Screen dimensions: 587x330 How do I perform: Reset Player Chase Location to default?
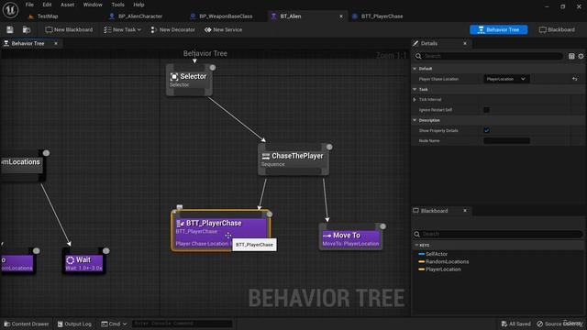[x=575, y=79]
